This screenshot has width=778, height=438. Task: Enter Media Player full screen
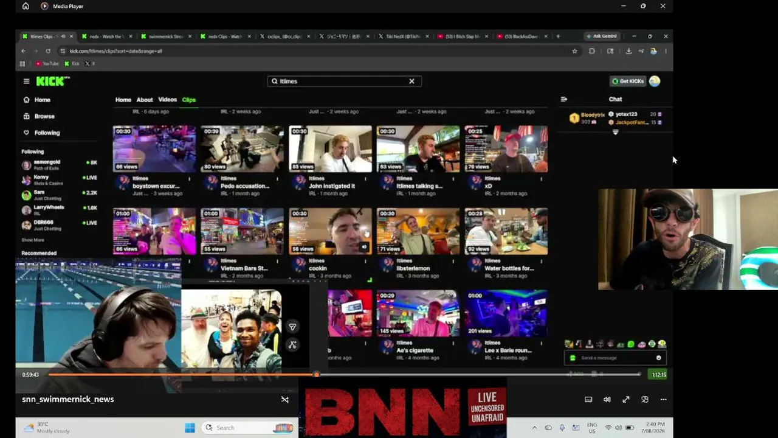coord(625,400)
